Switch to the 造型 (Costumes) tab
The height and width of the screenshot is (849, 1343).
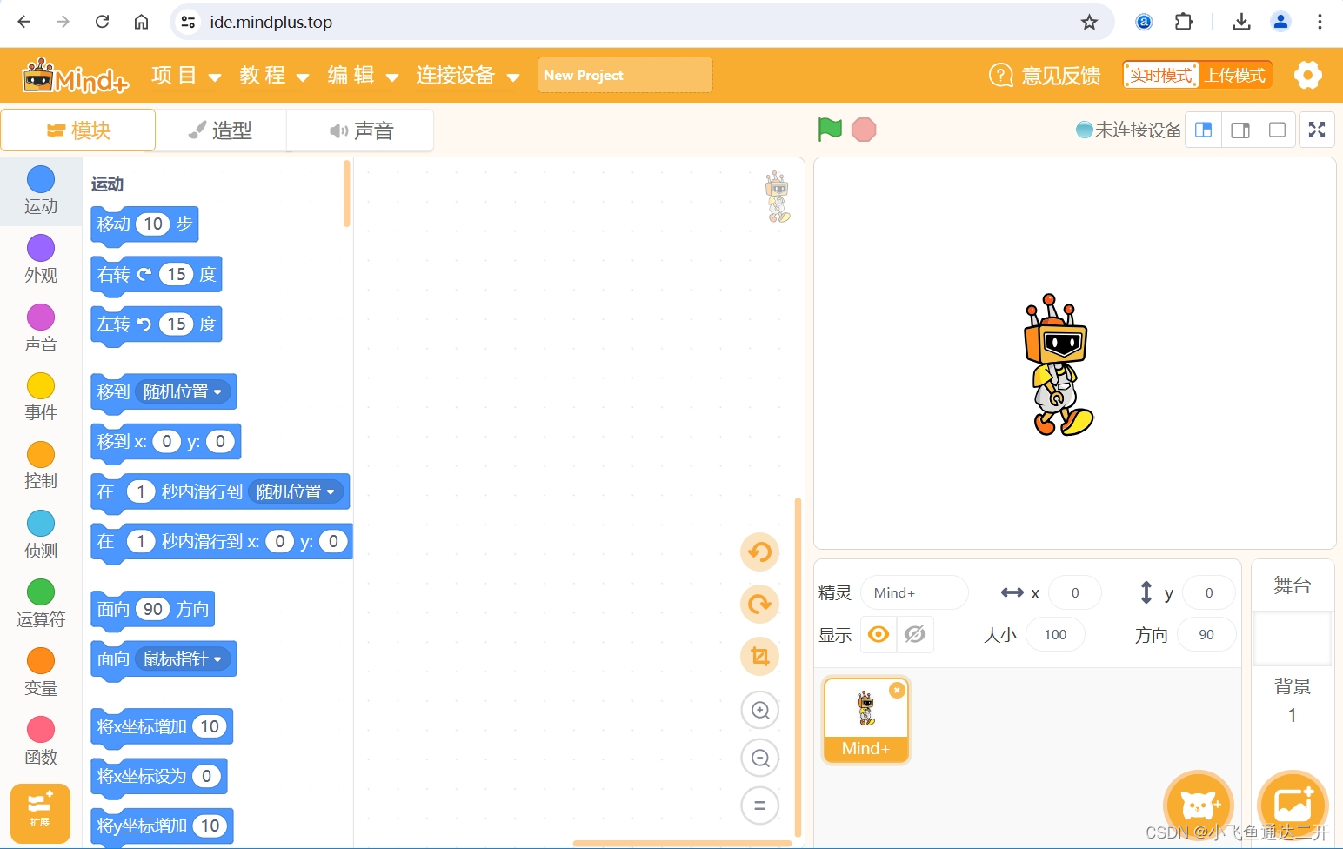coord(222,130)
